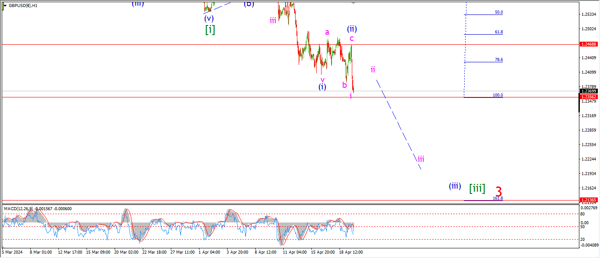
Task: Click the 161.8 Fibonacci extension label
Action: (497, 198)
